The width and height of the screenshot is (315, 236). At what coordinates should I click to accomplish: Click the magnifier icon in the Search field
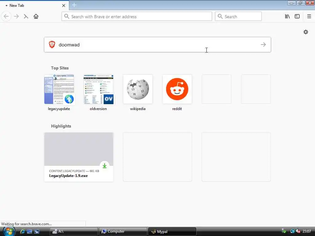220,17
